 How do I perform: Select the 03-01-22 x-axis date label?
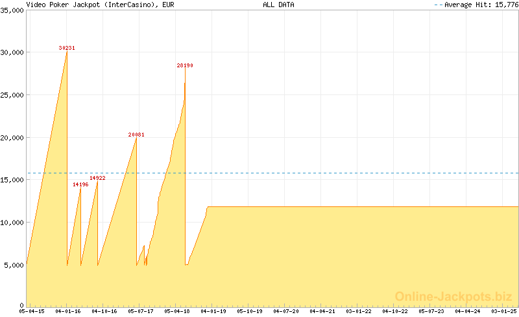pos(359,312)
